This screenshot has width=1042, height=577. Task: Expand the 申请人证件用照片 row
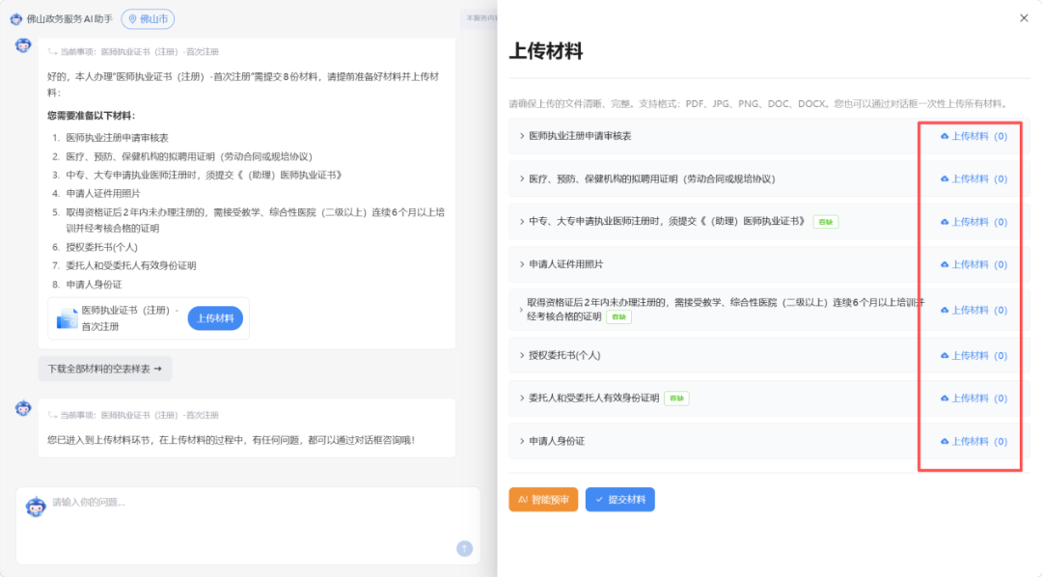[522, 264]
